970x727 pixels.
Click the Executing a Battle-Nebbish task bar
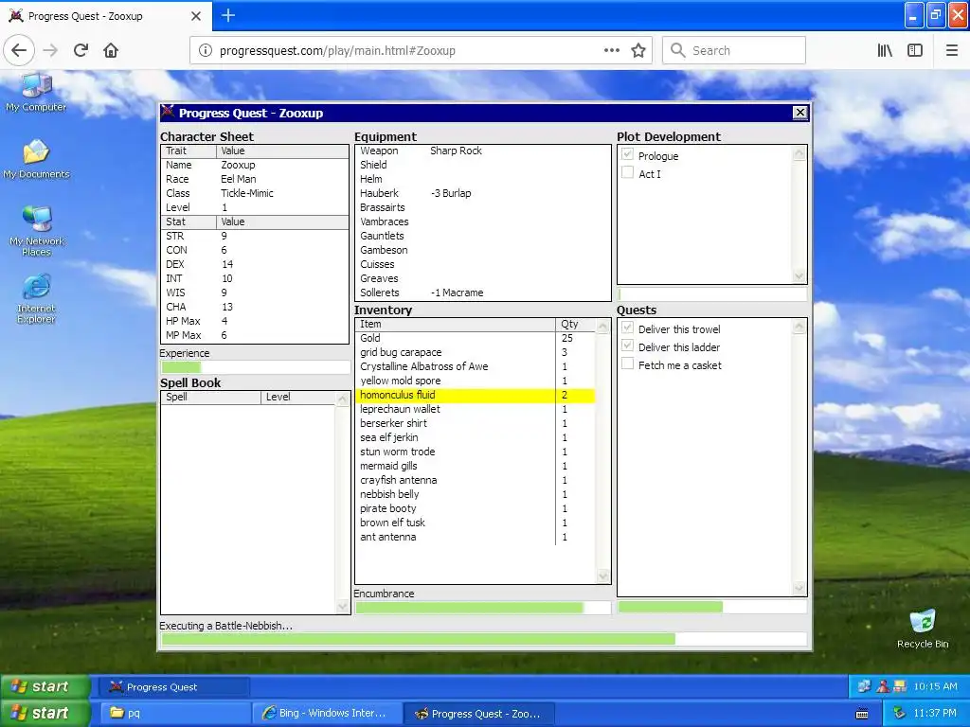tap(484, 639)
